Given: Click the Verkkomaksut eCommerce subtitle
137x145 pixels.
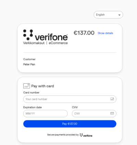Looking at the screenshot, I should pos(46,43).
